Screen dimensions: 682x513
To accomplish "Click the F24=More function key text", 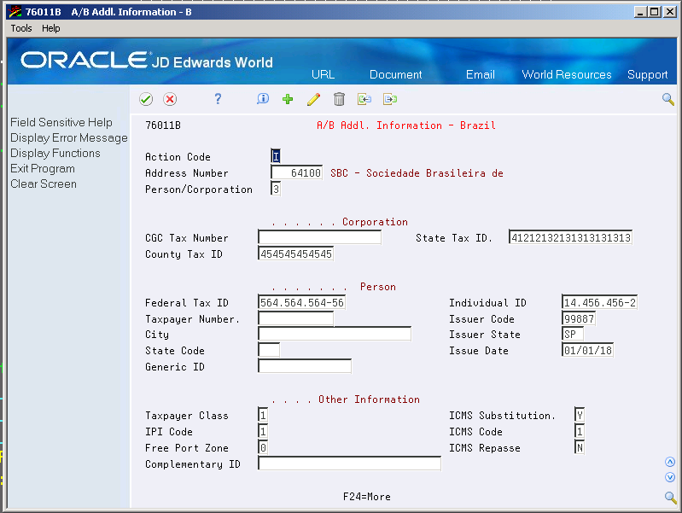I will (x=367, y=497).
